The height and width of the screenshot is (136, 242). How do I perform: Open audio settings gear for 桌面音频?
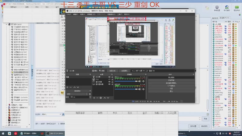click(x=143, y=89)
